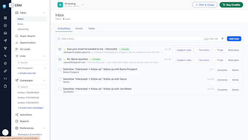248x140 pixels.
Task: Switch to the Everything tab
Action: click(64, 28)
